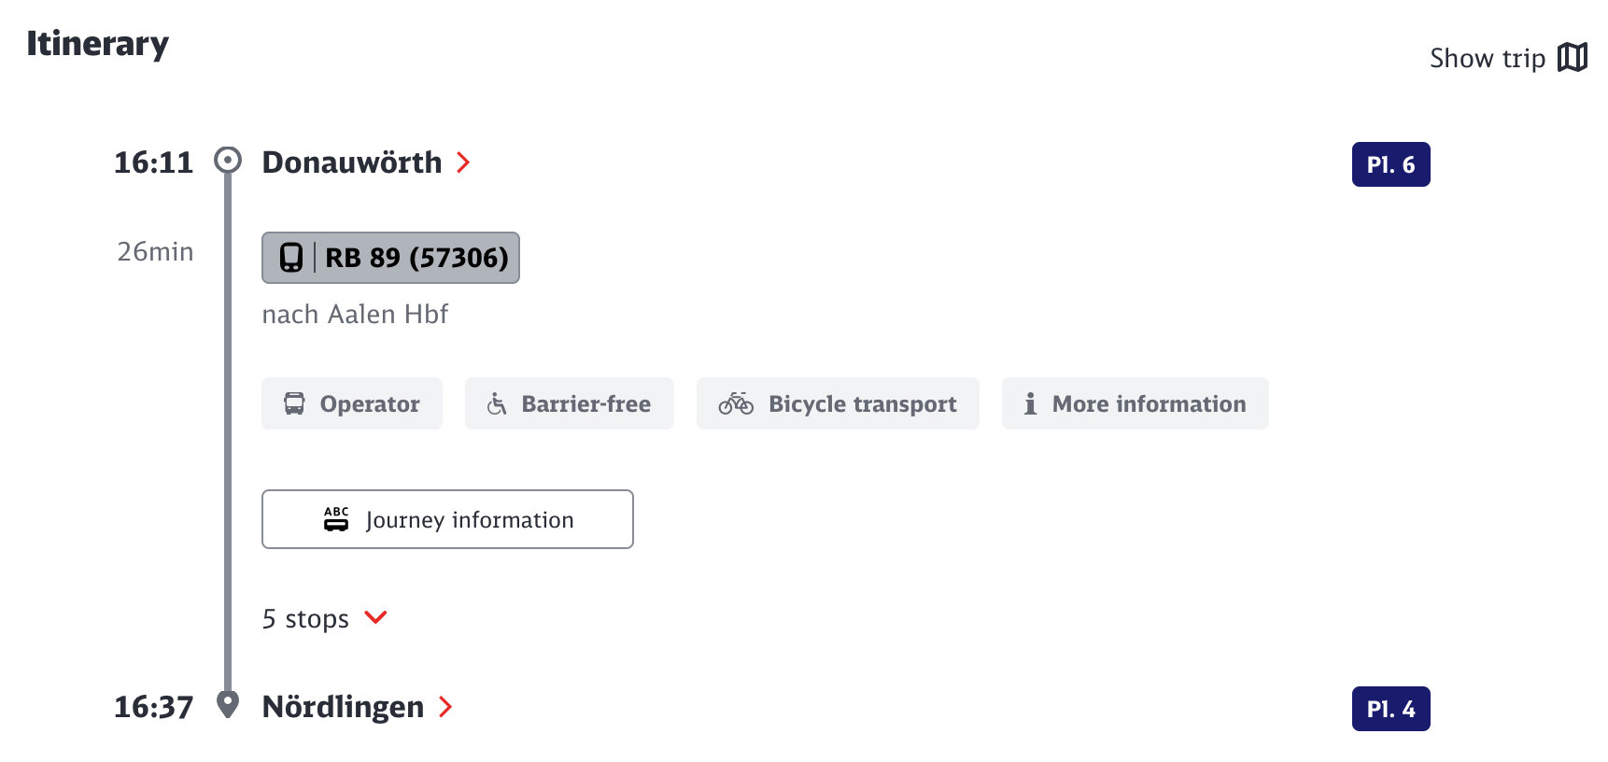Click the ABC bus icon for Journey information
The width and height of the screenshot is (1608, 762).
336,519
